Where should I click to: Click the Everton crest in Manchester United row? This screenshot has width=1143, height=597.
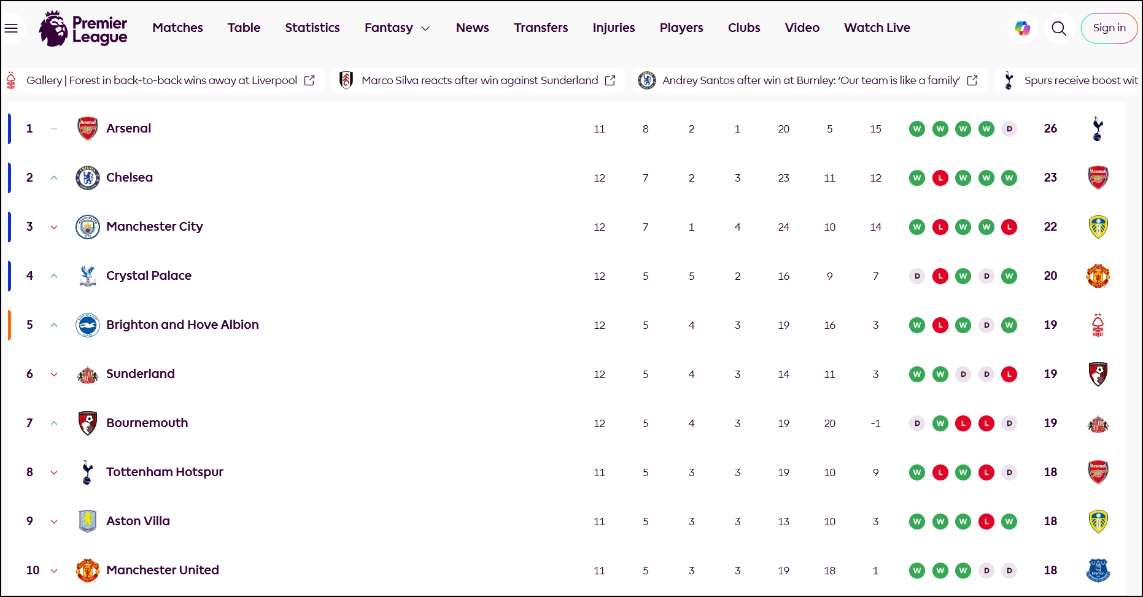pyautogui.click(x=1098, y=571)
